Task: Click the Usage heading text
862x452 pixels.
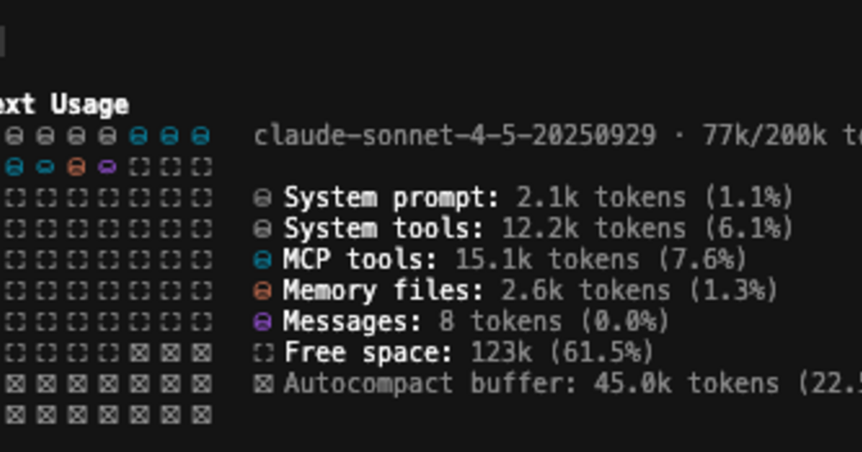Action: [89, 105]
